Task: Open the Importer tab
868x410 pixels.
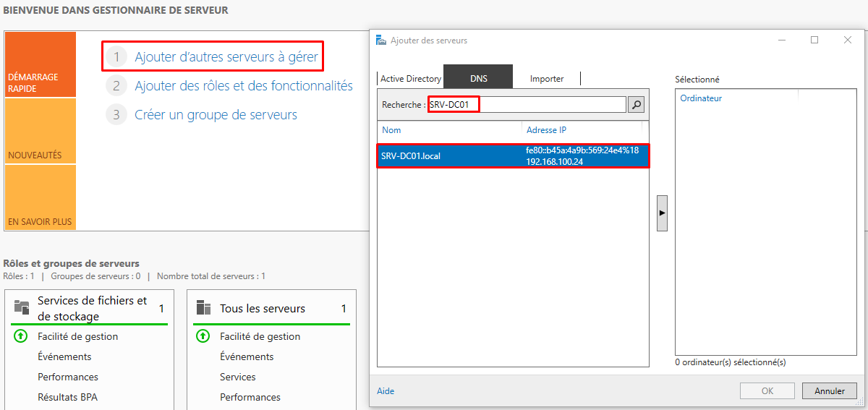Action: click(x=546, y=78)
